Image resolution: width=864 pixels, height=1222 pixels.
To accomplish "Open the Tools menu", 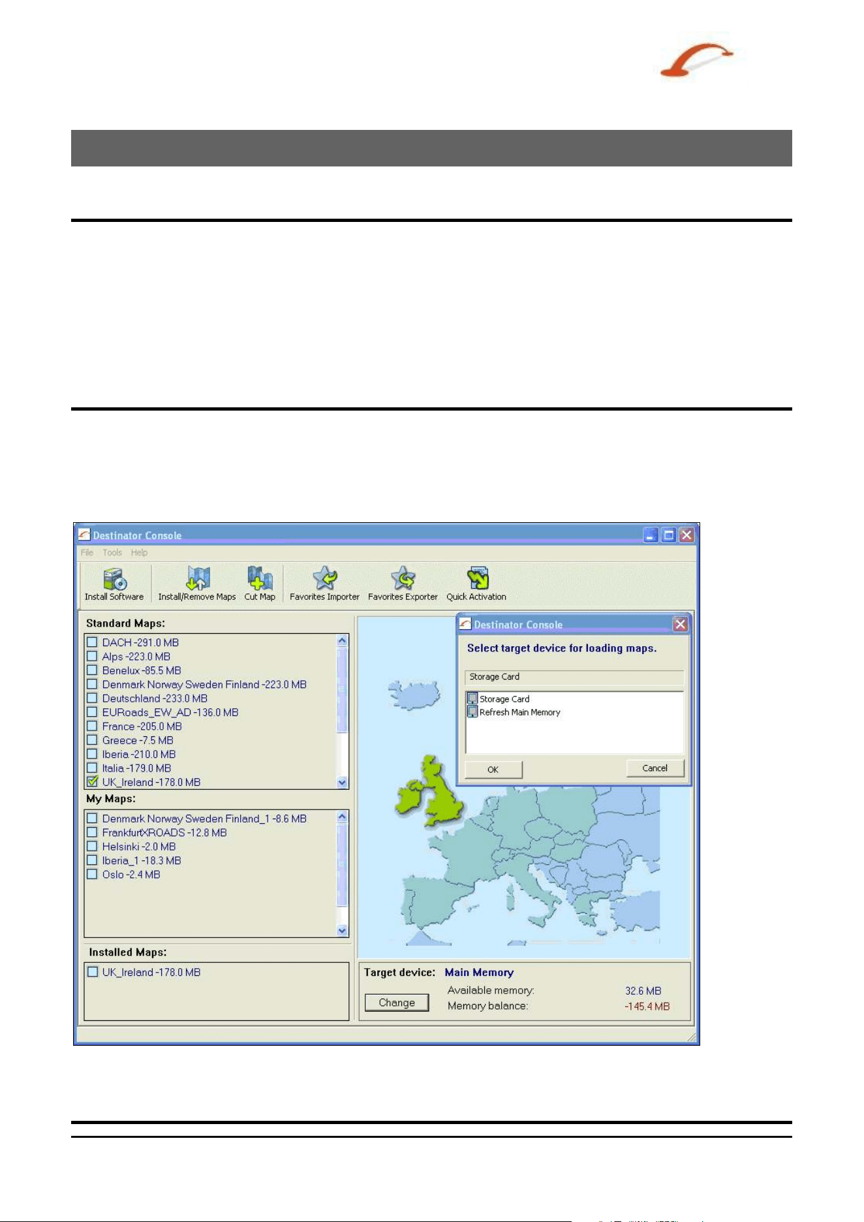I will (x=112, y=552).
